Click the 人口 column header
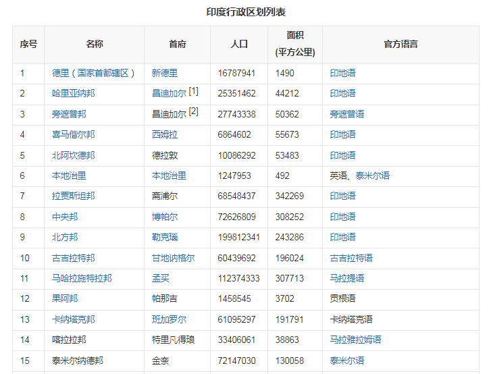 [239, 44]
